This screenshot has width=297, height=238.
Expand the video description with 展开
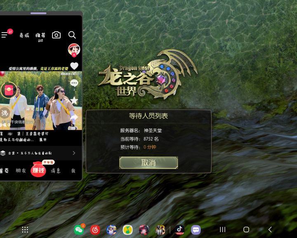43,140
